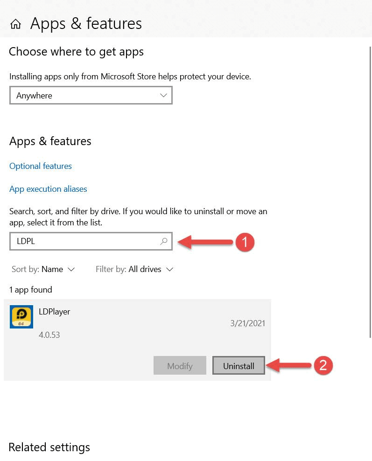Open the Filter by All drives dropdown

[134, 269]
